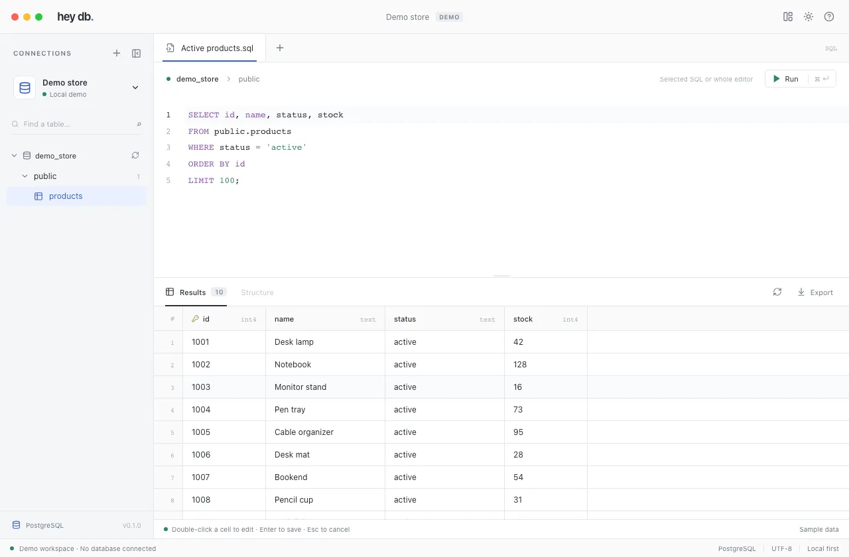Toggle the light/dark theme sun icon
The height and width of the screenshot is (557, 849).
(x=809, y=17)
